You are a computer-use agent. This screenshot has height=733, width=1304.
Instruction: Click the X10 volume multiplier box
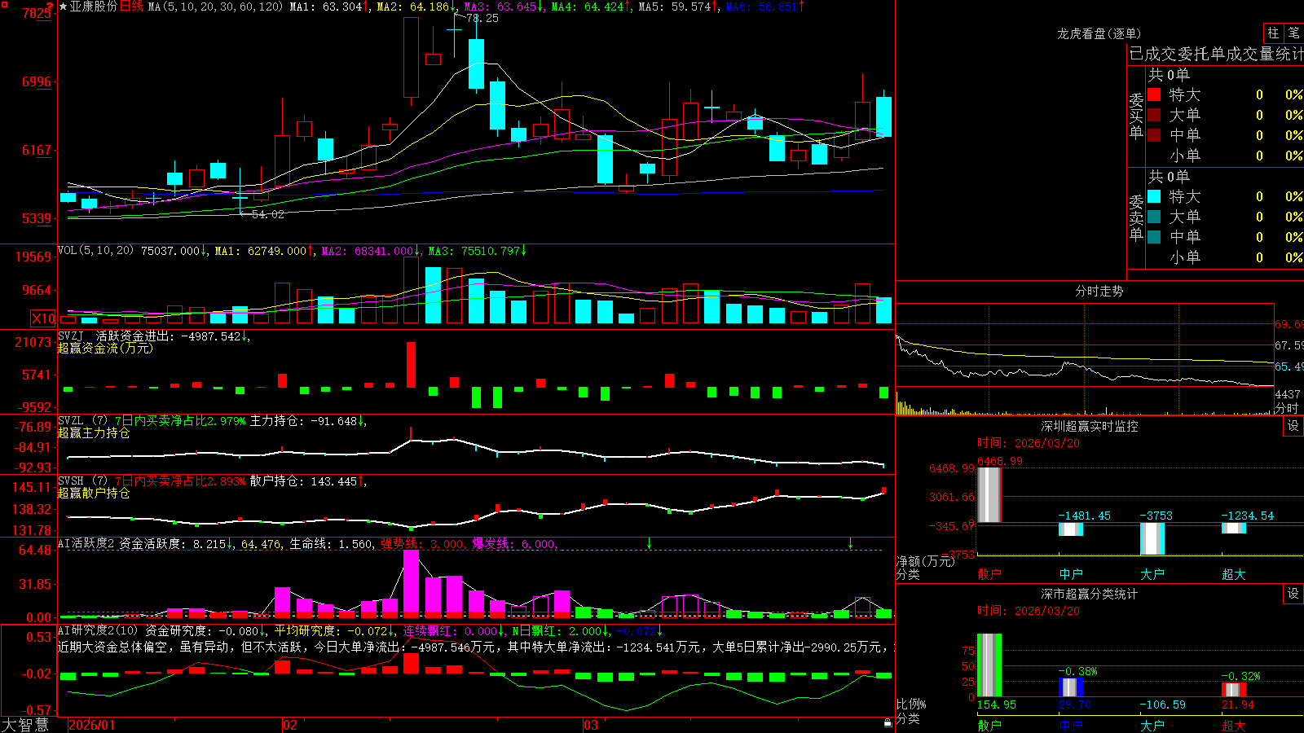point(43,318)
